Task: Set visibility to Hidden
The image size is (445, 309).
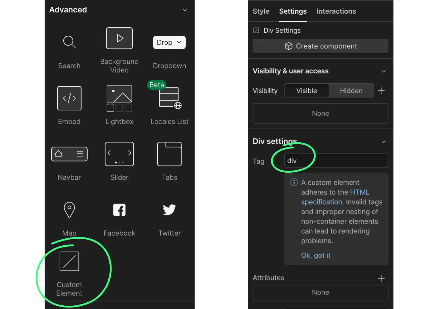Action: 351,91
